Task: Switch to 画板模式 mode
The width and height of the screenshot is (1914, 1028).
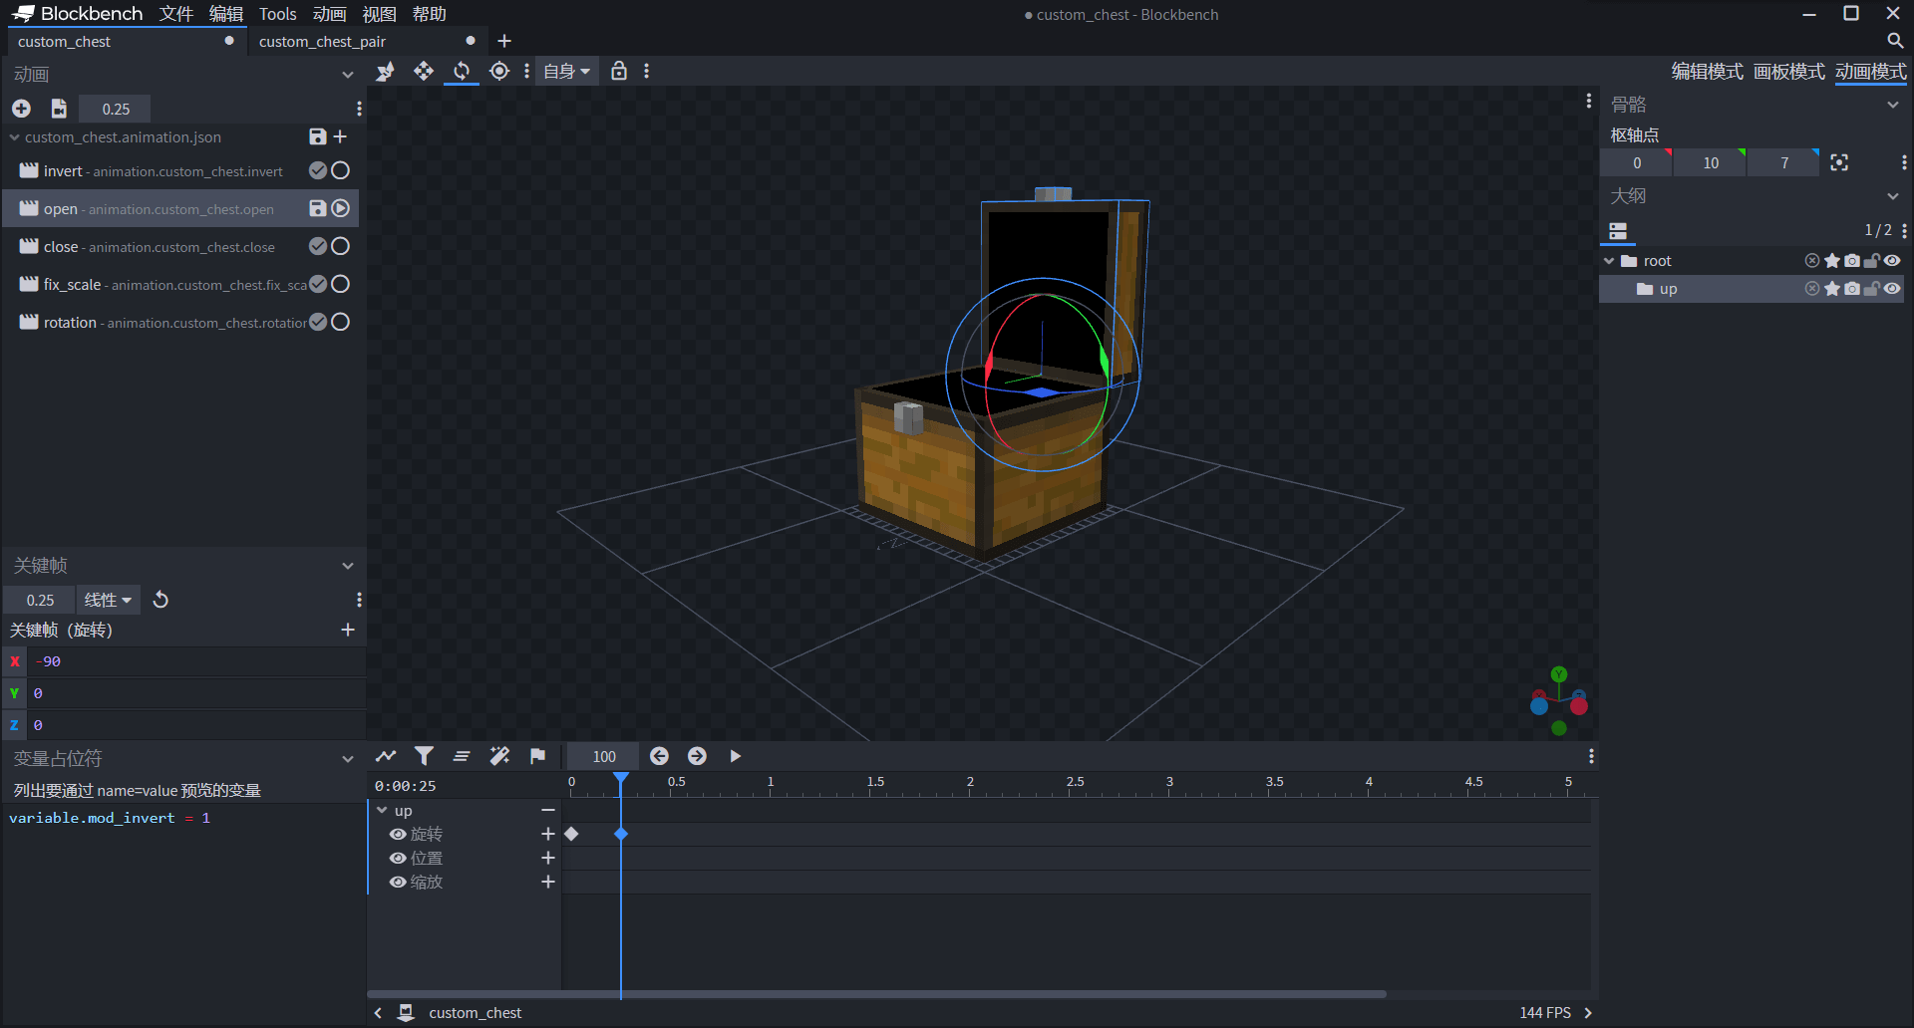Action: 1788,72
